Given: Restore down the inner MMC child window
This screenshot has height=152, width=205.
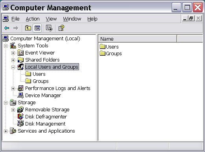Looking at the screenshot, I should click(x=191, y=19).
